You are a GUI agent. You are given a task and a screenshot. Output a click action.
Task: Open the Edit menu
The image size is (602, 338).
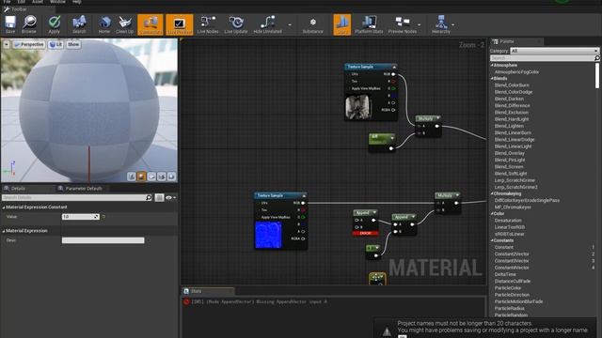tap(21, 2)
